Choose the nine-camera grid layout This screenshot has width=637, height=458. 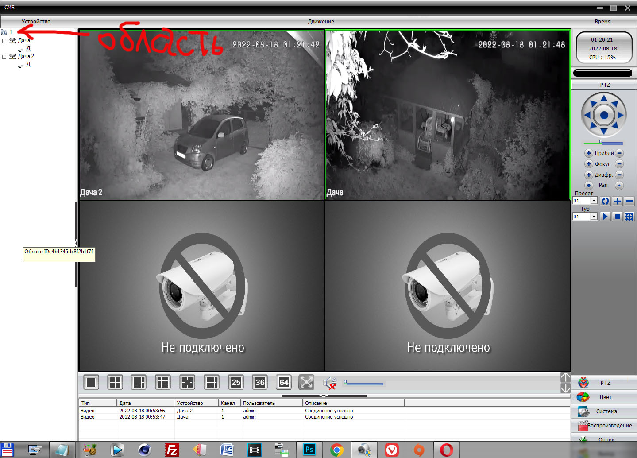[x=163, y=382]
